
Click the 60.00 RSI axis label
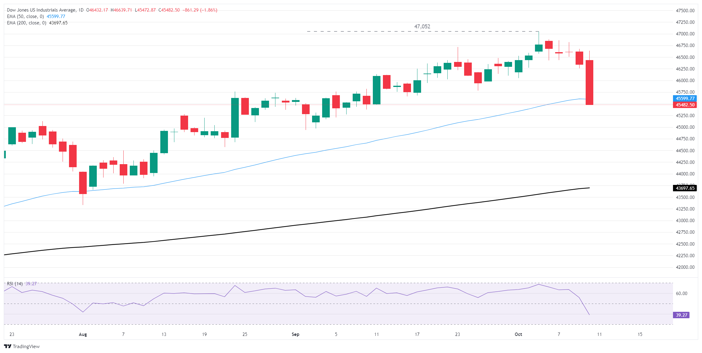tap(682, 294)
